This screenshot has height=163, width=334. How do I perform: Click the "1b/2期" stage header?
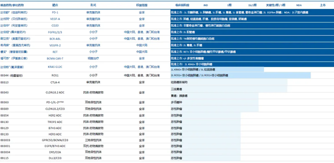tap(253, 5)
